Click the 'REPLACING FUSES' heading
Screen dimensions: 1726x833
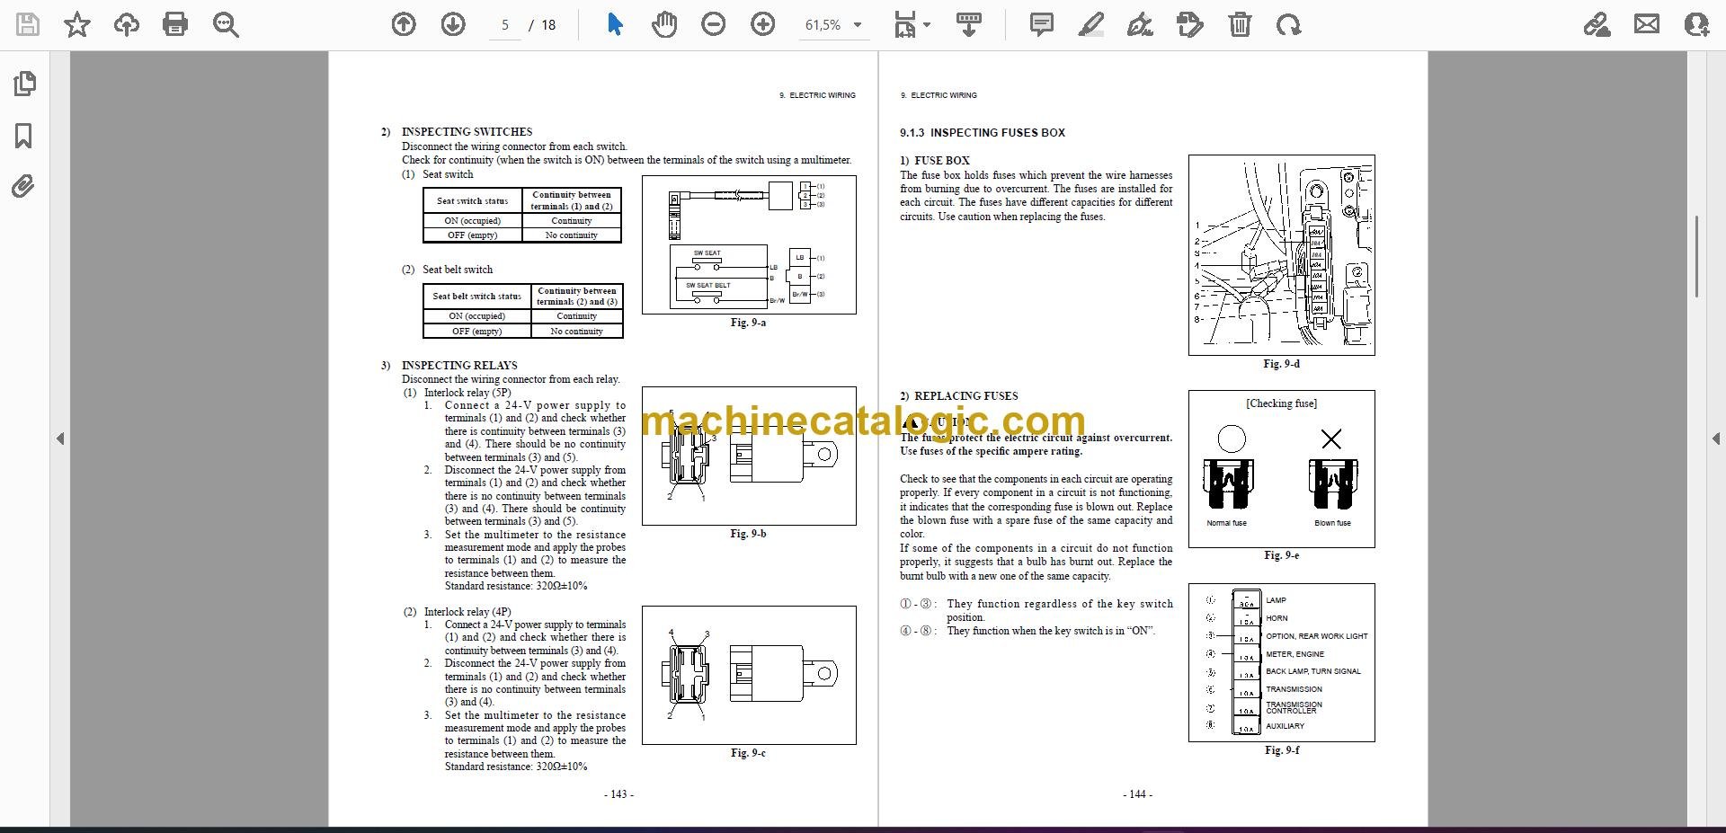966,395
